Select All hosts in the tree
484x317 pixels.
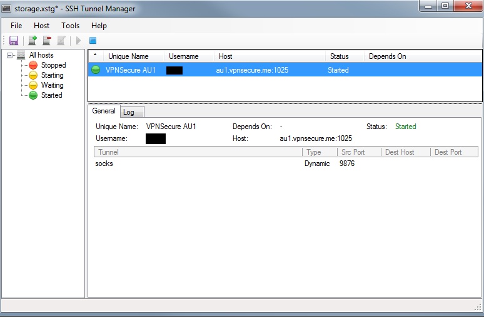tap(41, 55)
